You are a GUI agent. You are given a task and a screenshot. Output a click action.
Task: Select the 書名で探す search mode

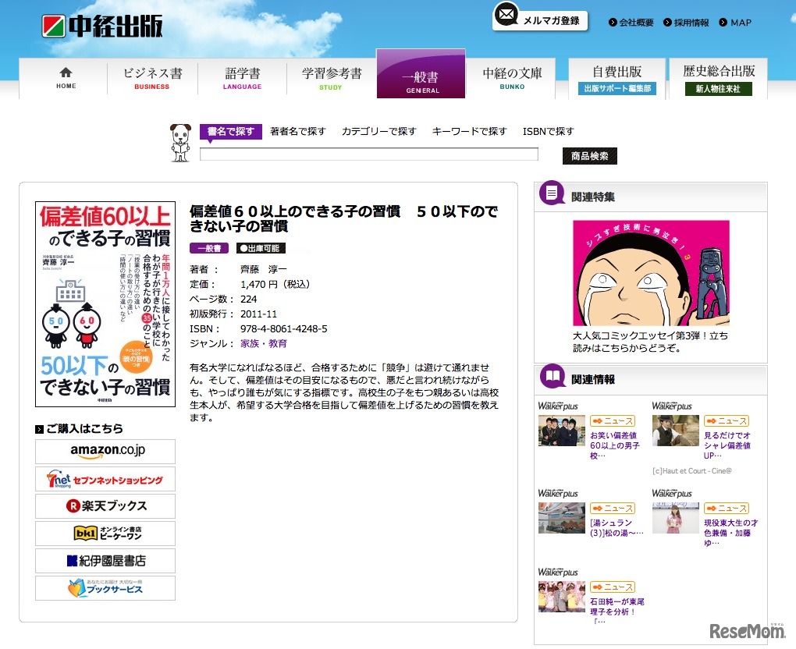[231, 131]
